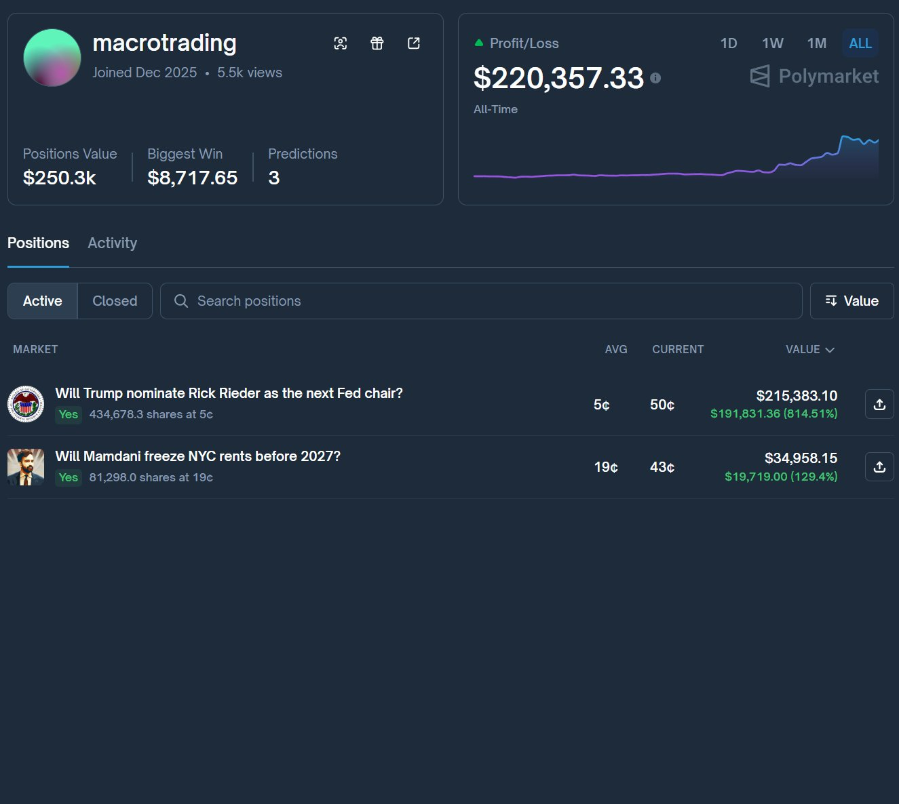Open the external link share icon
Viewport: 899px width, 804px height.
click(414, 43)
